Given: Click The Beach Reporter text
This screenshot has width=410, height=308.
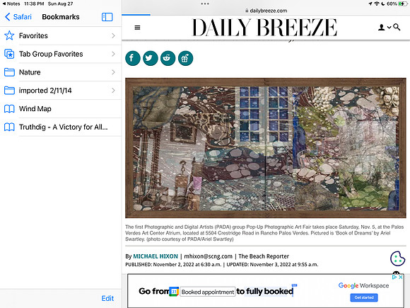Looking at the screenshot, I should pos(264,256).
